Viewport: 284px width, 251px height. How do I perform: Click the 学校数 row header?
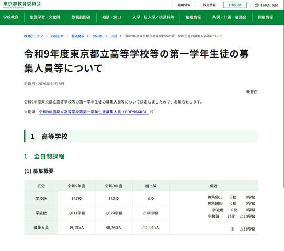tap(41, 199)
